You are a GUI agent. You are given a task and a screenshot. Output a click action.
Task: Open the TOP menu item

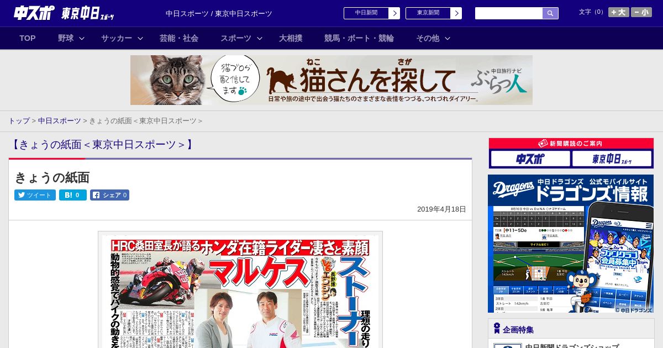28,38
